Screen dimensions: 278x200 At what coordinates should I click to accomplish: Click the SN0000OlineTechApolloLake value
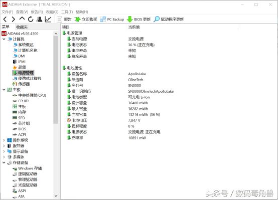click(x=151, y=91)
